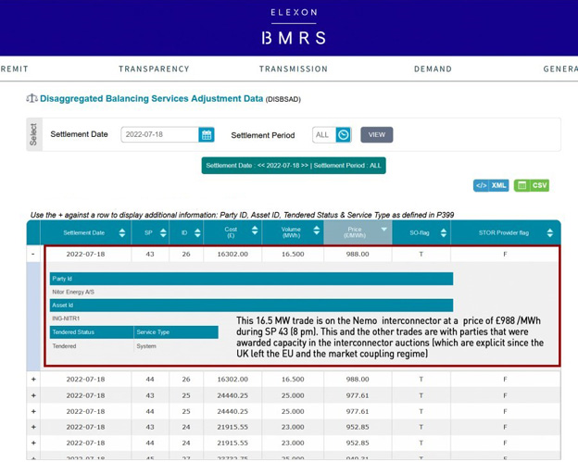Download data as XML

[x=491, y=185]
